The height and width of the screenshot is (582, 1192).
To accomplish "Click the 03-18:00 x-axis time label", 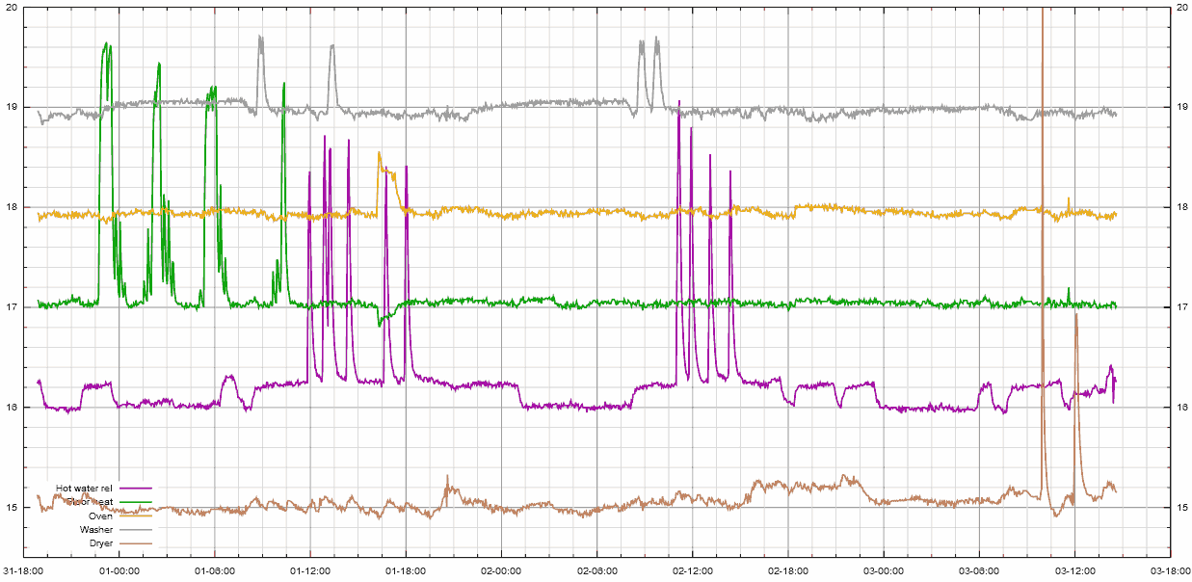I will (x=1170, y=571).
